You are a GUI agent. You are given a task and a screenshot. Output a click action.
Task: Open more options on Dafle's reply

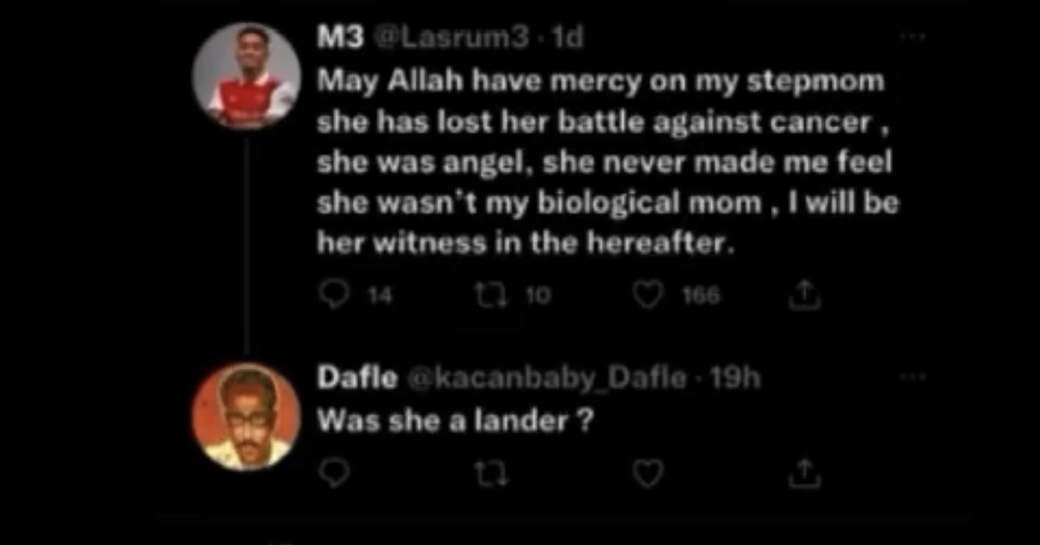[913, 377]
